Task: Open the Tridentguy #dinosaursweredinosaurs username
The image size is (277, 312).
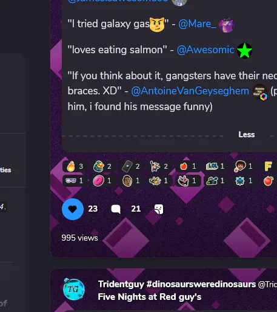Action: [x=177, y=284]
